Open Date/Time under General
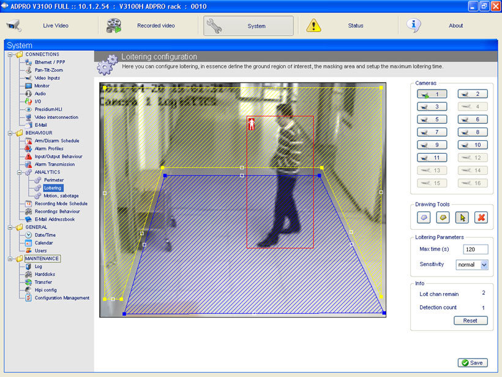 click(x=45, y=235)
